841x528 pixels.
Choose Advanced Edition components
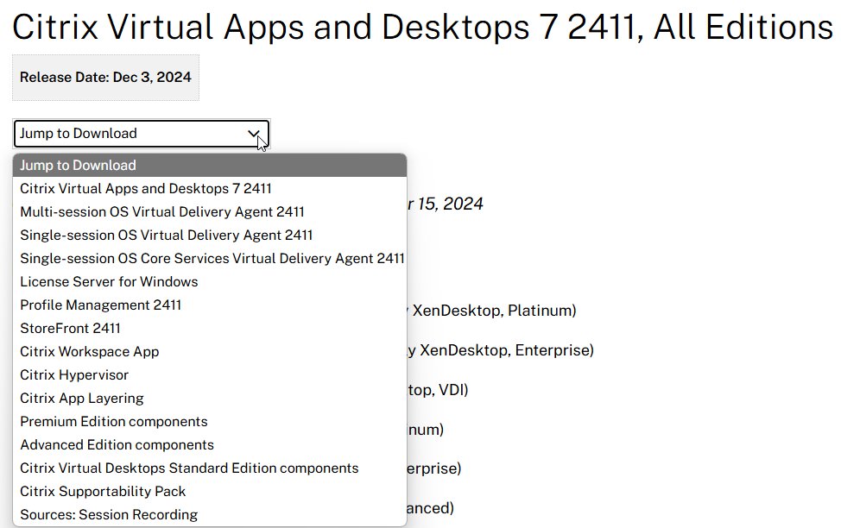[117, 444]
